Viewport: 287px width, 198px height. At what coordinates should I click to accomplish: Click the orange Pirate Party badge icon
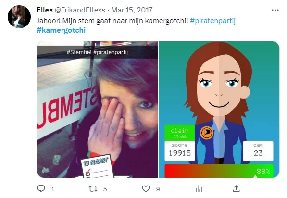207,133
